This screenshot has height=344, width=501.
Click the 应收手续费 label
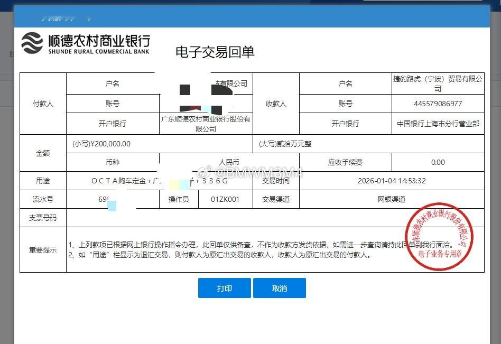345,162
